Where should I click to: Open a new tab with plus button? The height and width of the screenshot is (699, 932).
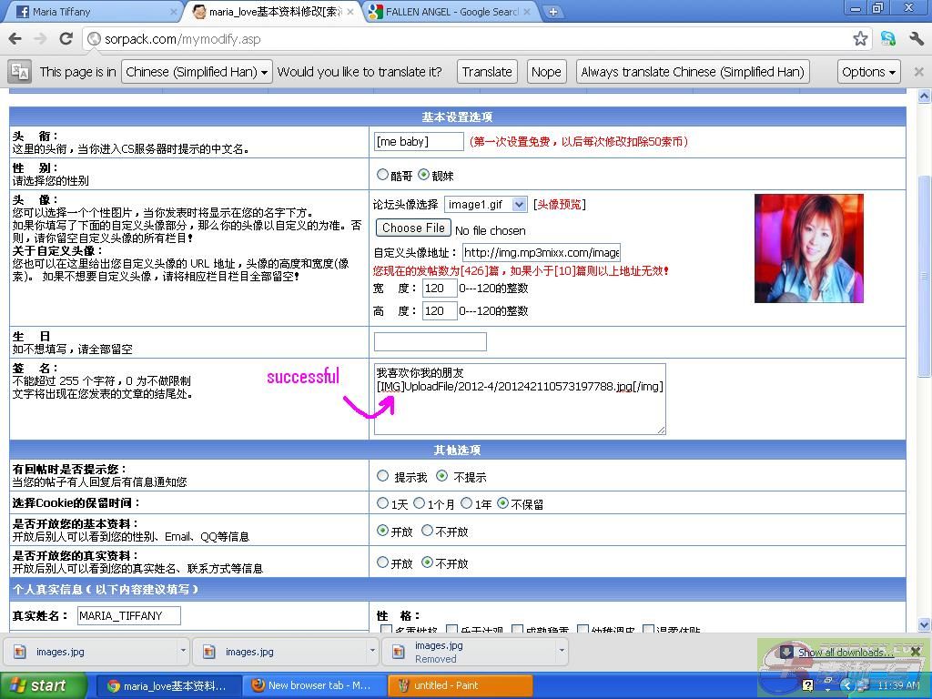(x=552, y=12)
